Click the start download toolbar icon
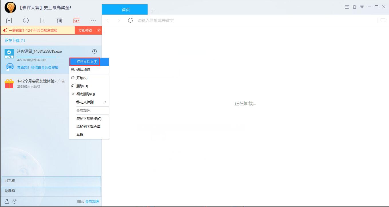The width and height of the screenshot is (389, 207). pos(26,20)
